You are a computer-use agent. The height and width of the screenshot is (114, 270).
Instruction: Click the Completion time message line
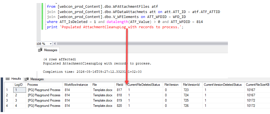point(92,72)
